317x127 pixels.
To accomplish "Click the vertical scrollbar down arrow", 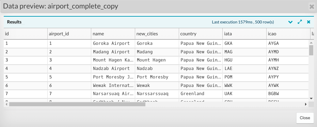I will click(x=311, y=98).
